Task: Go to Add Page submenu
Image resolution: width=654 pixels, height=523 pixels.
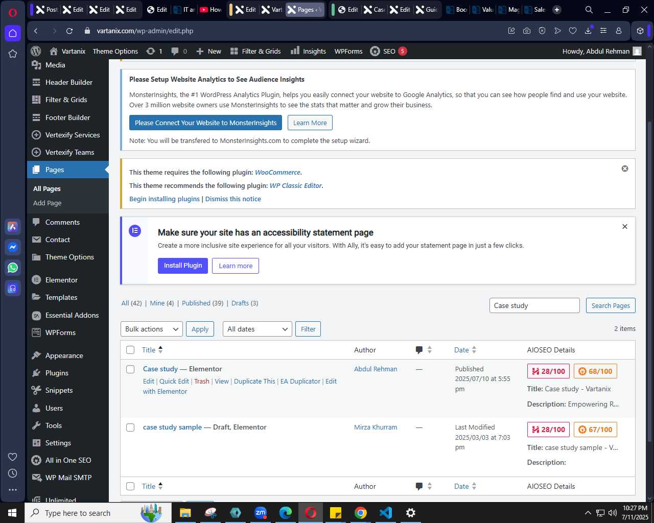Action: pos(48,203)
